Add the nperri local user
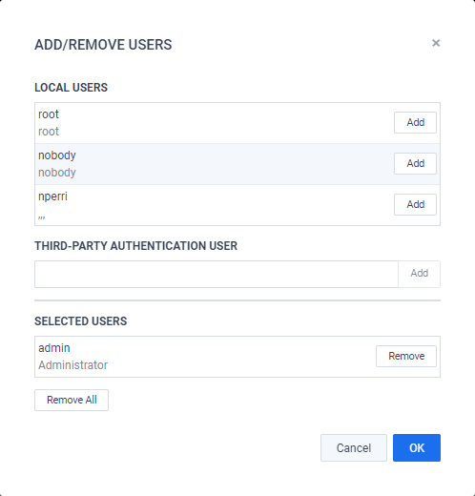 coord(415,204)
